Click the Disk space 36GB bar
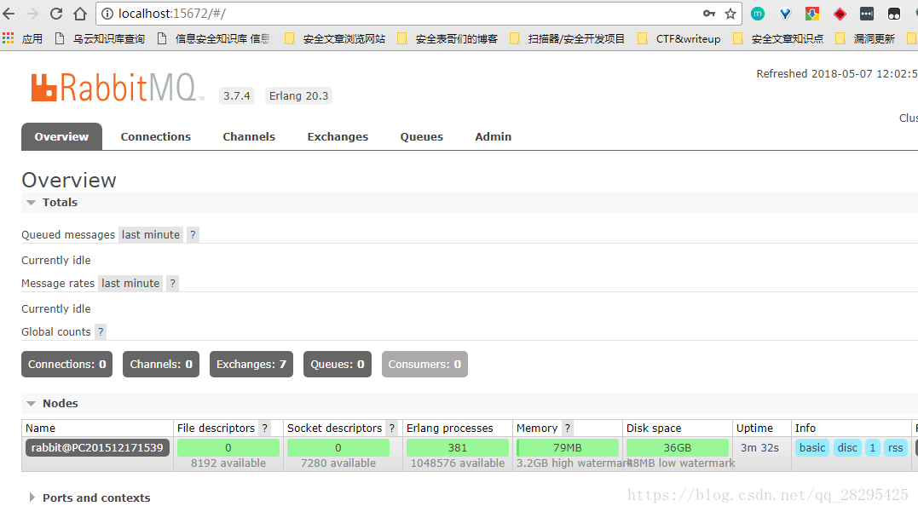 click(x=678, y=447)
